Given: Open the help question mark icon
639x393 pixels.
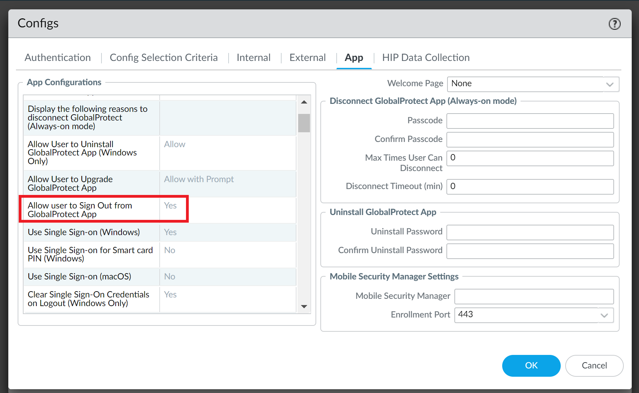Looking at the screenshot, I should (x=614, y=24).
